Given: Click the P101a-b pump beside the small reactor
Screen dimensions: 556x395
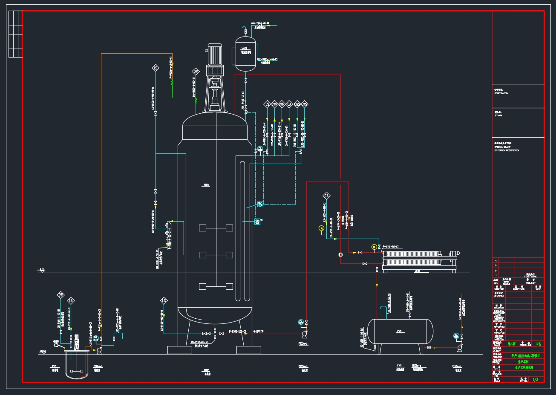Looking at the screenshot, I should [99, 349].
